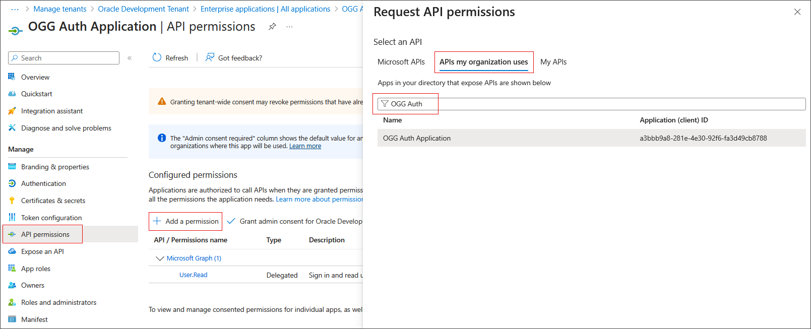Click the pin icon beside the page title
This screenshot has width=811, height=329.
pyautogui.click(x=272, y=27)
